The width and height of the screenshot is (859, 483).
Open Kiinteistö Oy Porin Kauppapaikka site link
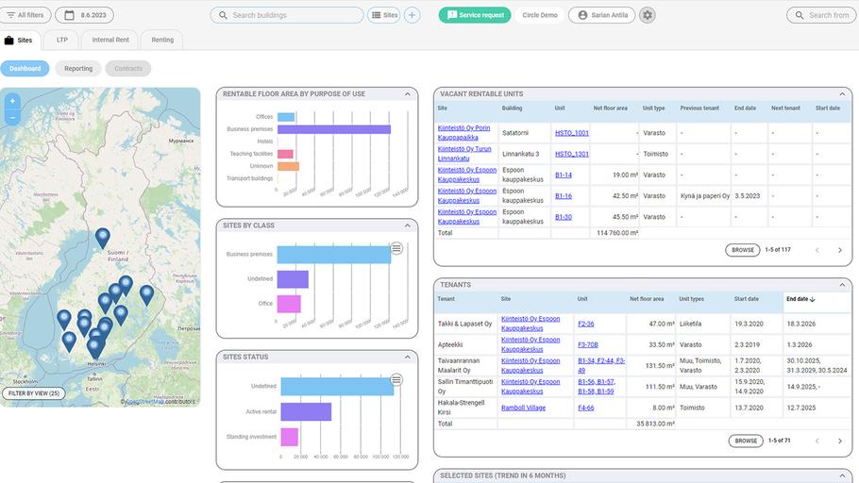pos(464,132)
